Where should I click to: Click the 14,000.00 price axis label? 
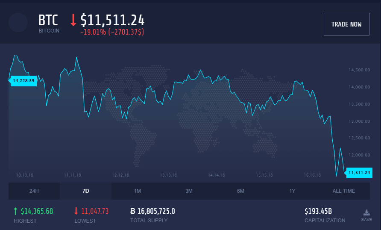pos(359,87)
